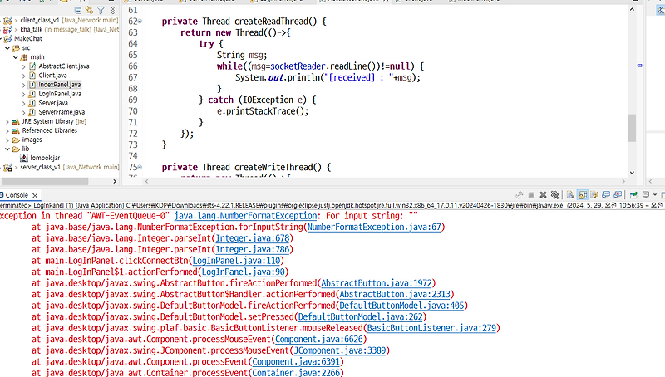This screenshot has width=665, height=377.
Task: Expand images folder
Action: click(x=7, y=140)
